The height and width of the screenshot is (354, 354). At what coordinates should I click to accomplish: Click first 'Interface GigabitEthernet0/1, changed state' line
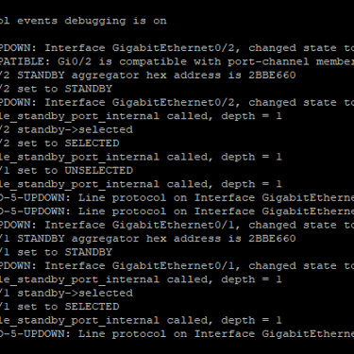(177, 225)
